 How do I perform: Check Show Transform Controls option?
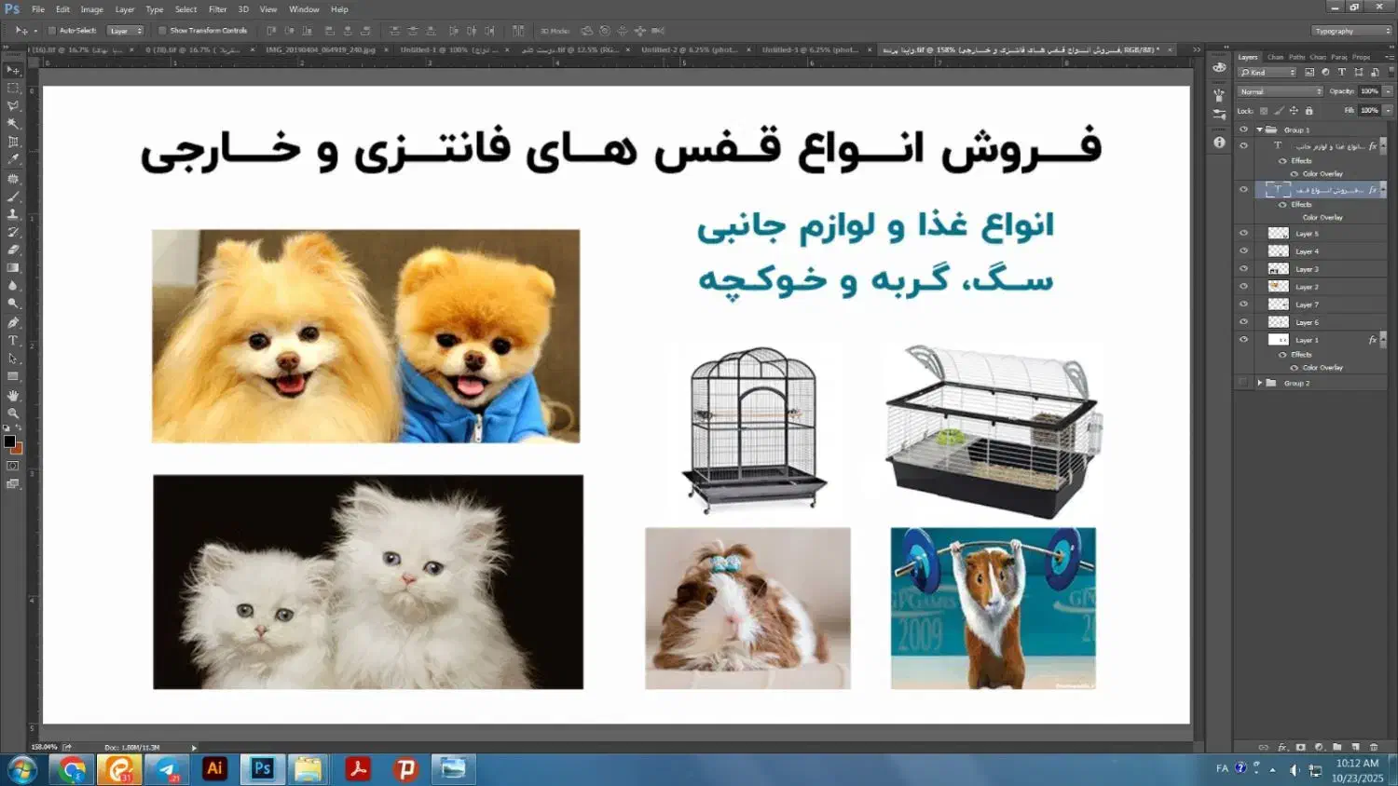click(x=162, y=31)
